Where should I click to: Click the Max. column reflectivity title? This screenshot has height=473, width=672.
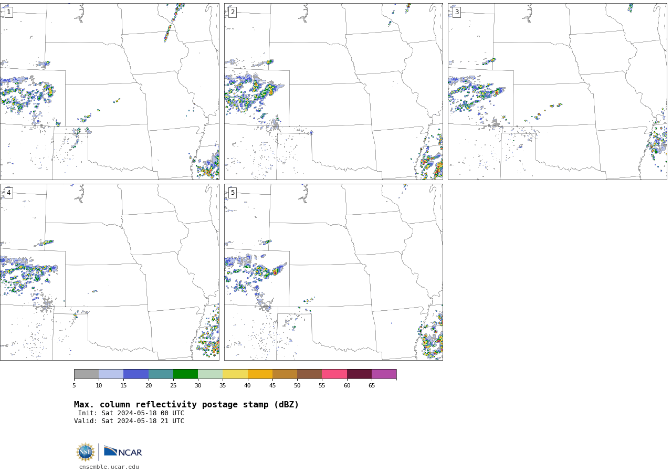pyautogui.click(x=186, y=405)
